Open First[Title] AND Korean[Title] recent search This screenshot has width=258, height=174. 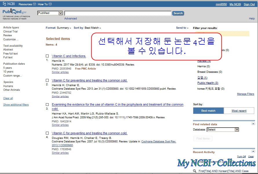(224, 171)
